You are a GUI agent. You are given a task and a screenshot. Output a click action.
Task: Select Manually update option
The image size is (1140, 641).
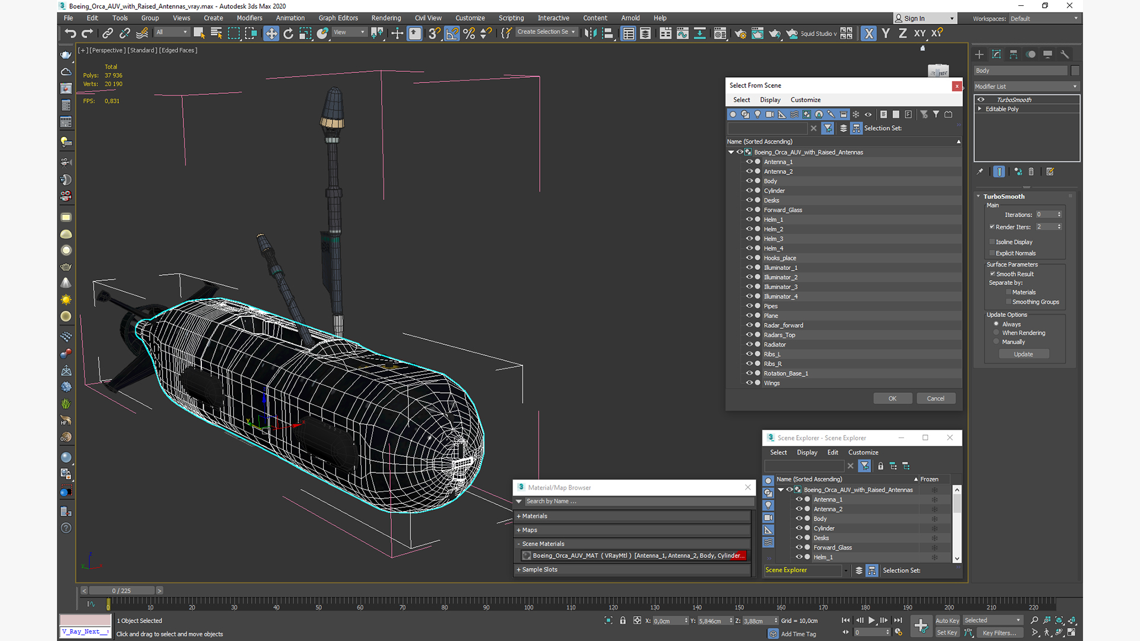(996, 341)
